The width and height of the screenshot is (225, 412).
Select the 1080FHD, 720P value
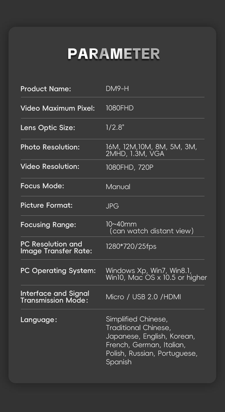point(129,167)
